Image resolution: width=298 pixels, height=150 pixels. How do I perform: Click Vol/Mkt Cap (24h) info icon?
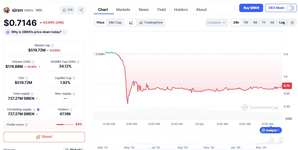tap(78, 62)
